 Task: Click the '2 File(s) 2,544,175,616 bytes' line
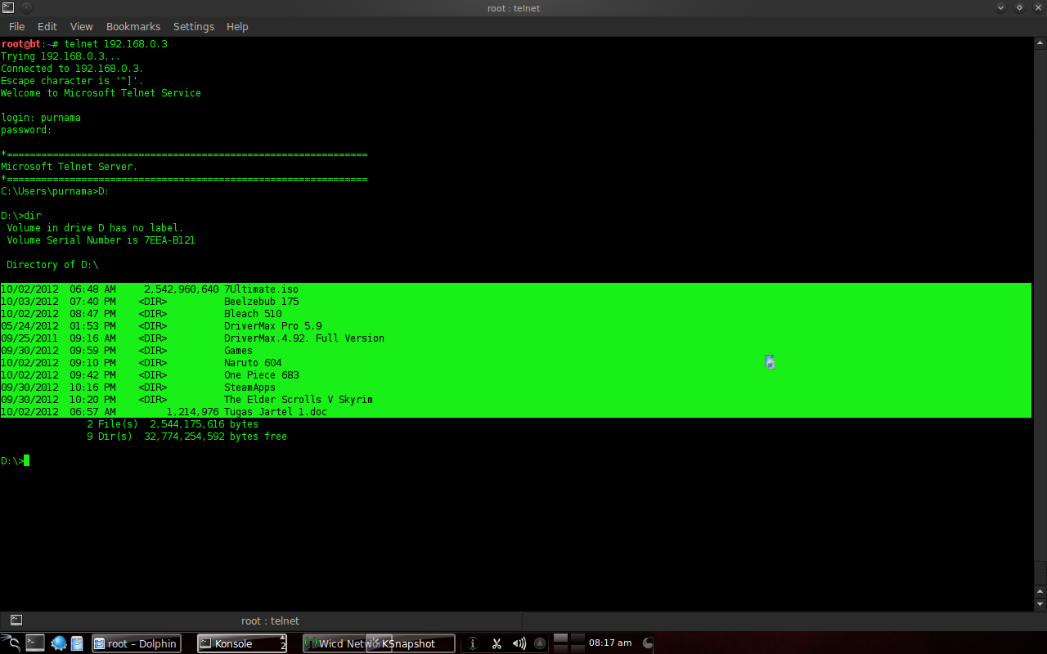pos(173,424)
